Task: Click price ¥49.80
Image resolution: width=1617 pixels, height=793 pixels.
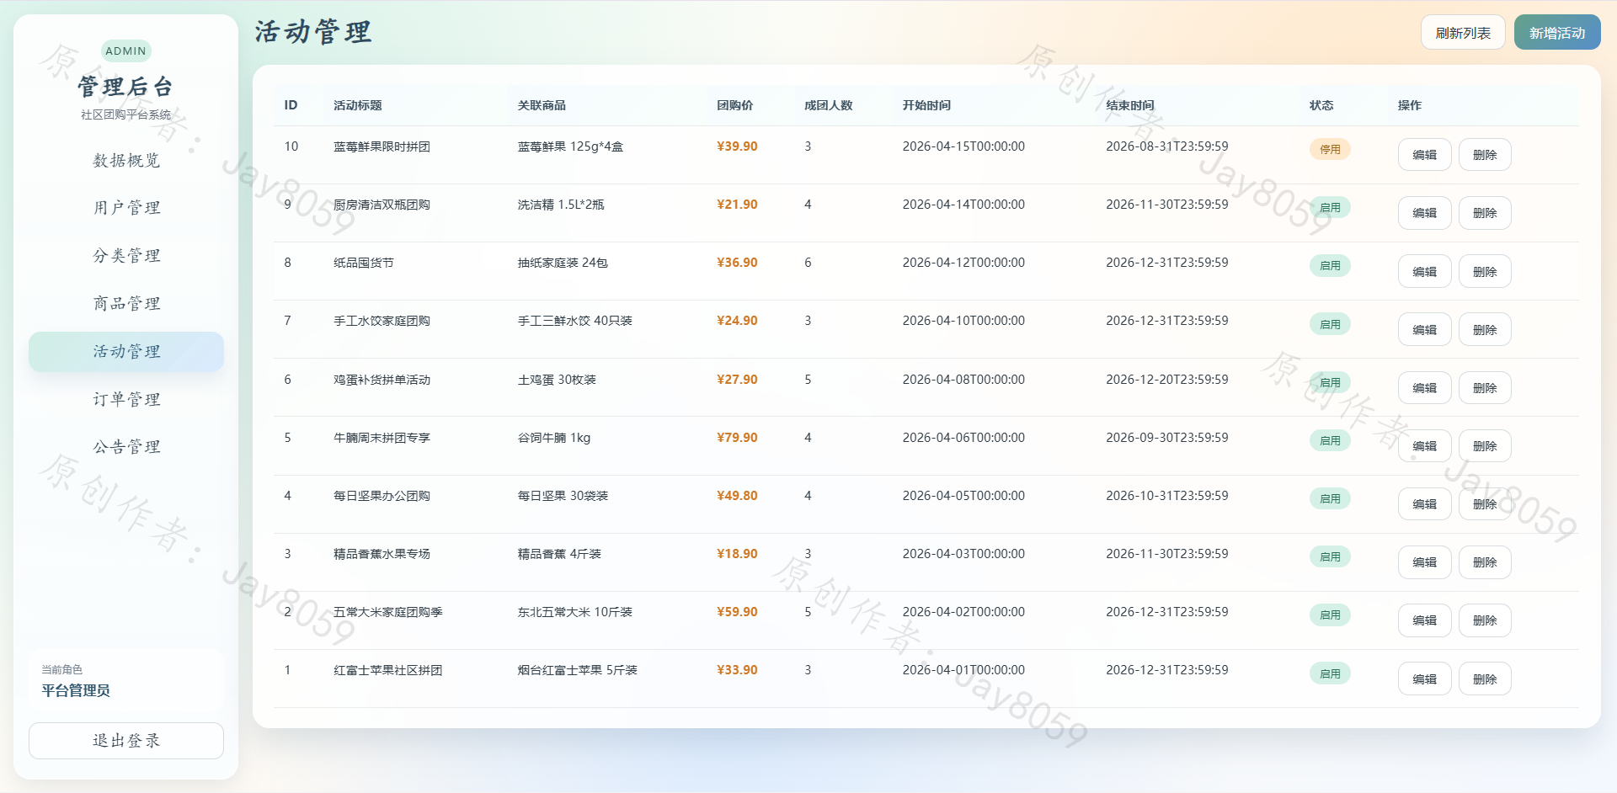Action: pos(737,496)
